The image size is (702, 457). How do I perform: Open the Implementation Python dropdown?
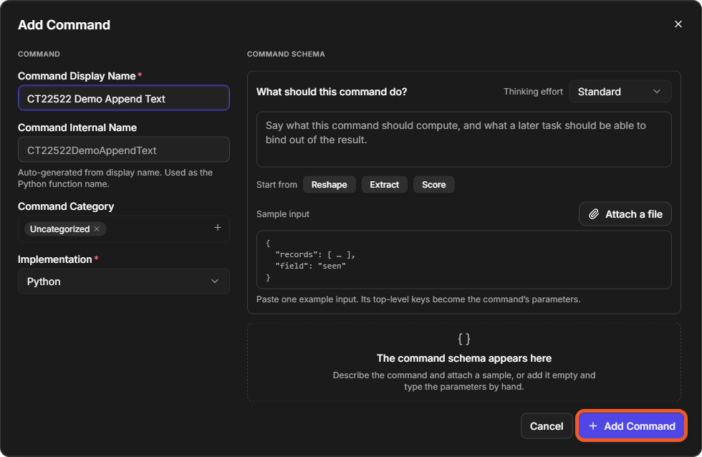point(123,281)
